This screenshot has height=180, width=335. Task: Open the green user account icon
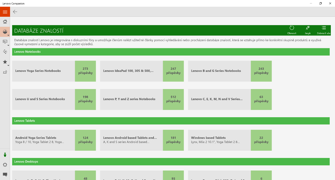pos(5,155)
